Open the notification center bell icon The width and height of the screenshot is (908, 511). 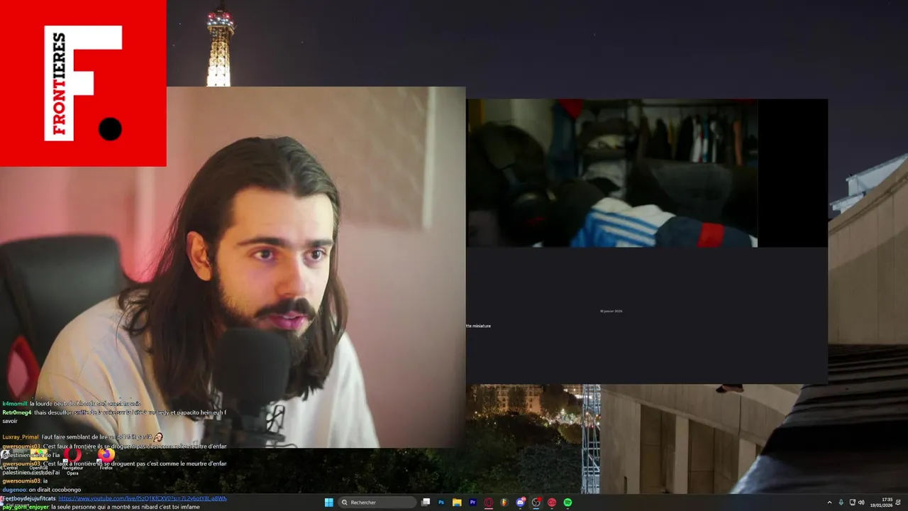click(x=898, y=502)
